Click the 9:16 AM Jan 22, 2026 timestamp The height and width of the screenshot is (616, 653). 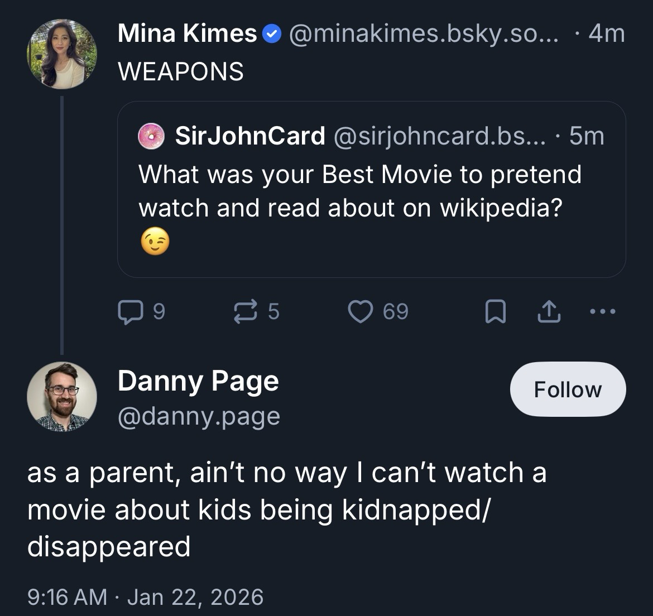145,597
